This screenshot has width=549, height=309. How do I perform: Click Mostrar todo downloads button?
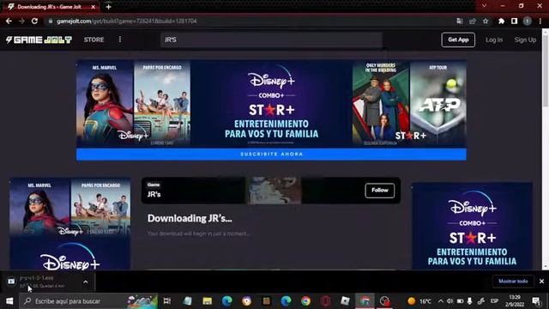coord(513,282)
